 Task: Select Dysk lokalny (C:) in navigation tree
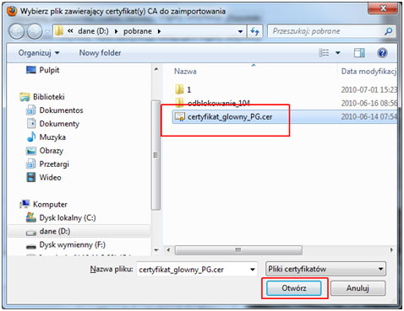point(68,217)
